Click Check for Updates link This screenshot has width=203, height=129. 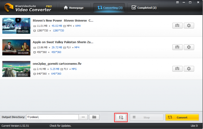60,126
